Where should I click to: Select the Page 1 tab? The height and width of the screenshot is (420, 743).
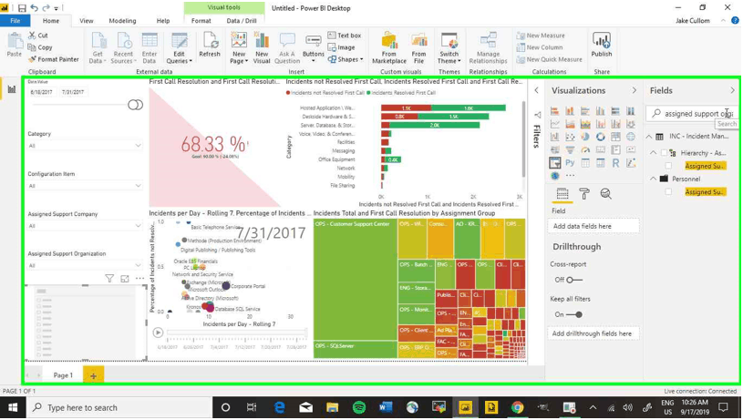pyautogui.click(x=63, y=375)
